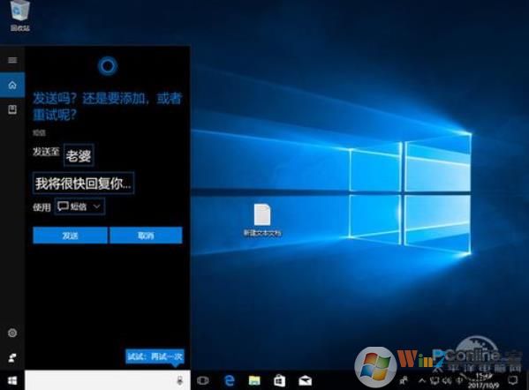
Task: Open the Windows Start button
Action: coord(12,380)
